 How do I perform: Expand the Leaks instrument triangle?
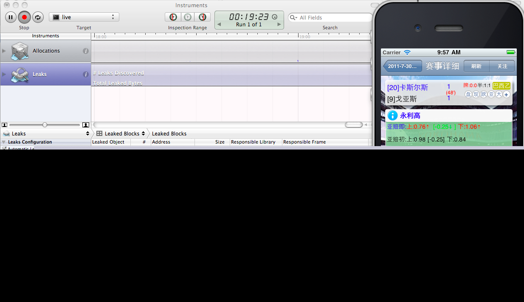click(x=4, y=74)
